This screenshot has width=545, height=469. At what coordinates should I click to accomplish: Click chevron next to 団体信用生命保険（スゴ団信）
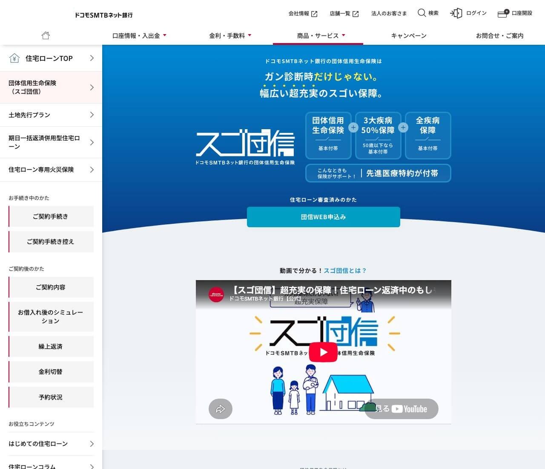pyautogui.click(x=92, y=87)
